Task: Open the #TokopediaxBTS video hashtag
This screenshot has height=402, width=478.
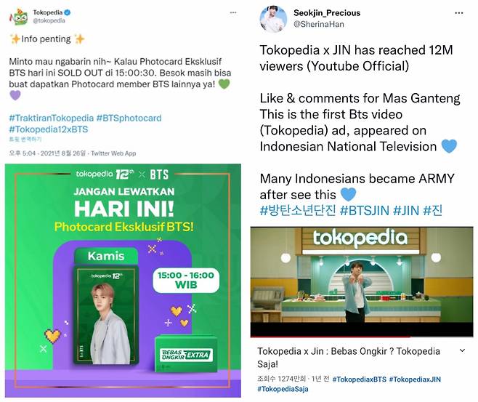Action: click(359, 379)
